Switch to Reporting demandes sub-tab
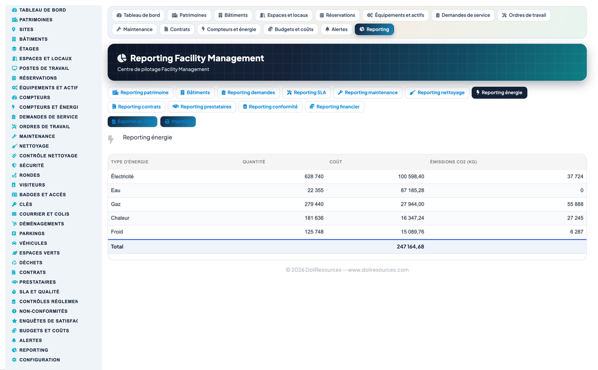 point(248,93)
